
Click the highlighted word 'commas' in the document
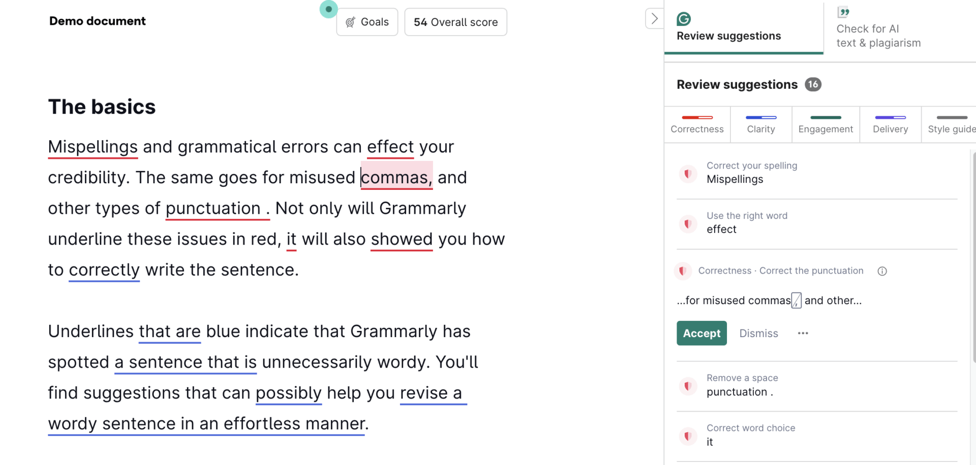coord(396,177)
